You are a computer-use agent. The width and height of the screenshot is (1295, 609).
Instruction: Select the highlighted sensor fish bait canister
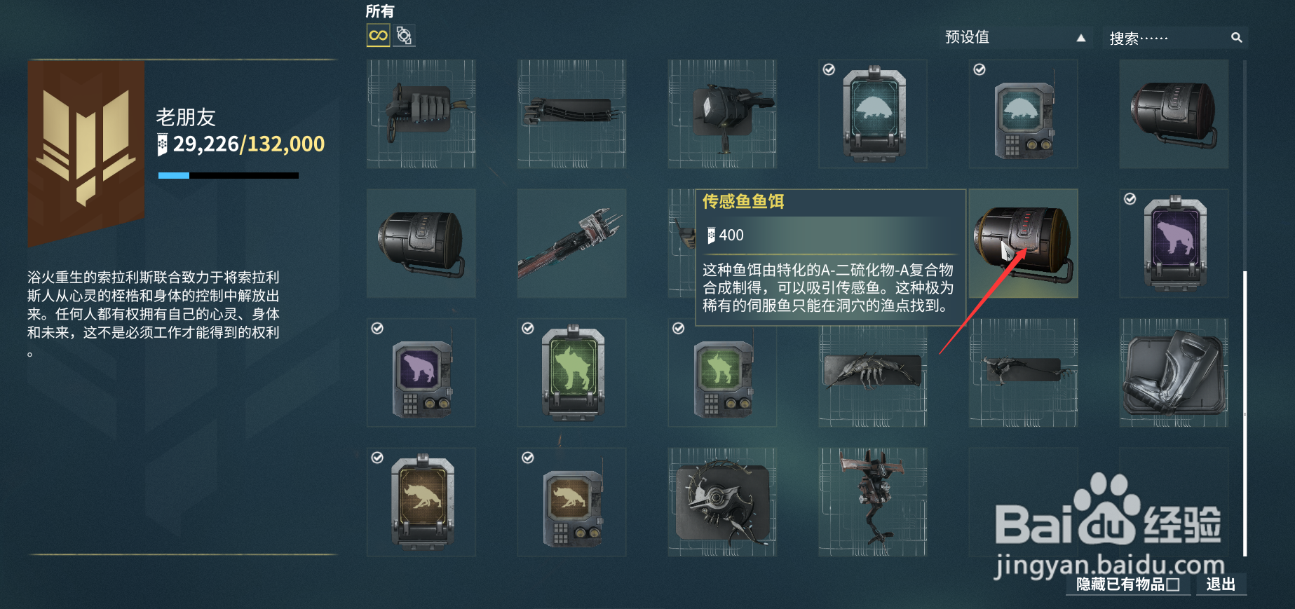[1023, 243]
